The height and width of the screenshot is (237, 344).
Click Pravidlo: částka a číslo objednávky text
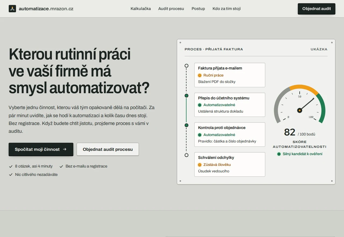click(x=227, y=141)
